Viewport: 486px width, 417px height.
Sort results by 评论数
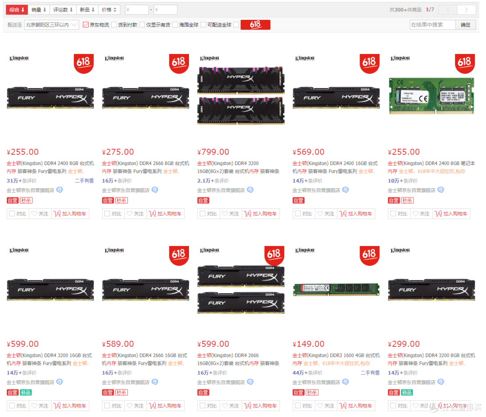pyautogui.click(x=63, y=9)
